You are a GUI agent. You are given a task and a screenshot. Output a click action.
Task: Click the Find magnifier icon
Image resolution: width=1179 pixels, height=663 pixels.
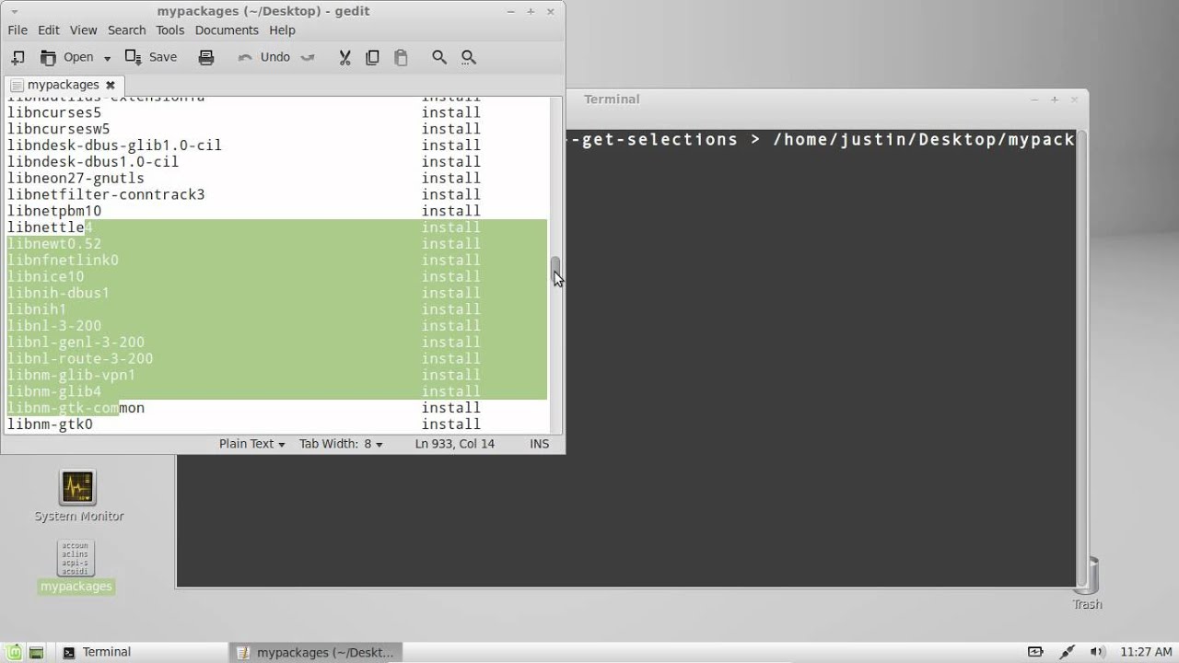coord(439,57)
